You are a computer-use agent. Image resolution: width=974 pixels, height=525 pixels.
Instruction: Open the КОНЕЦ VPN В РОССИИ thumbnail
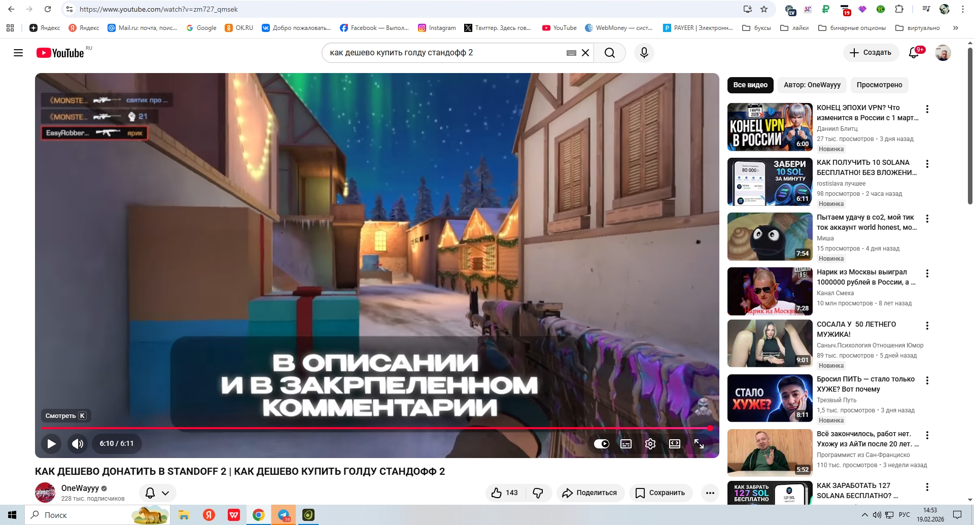click(770, 127)
